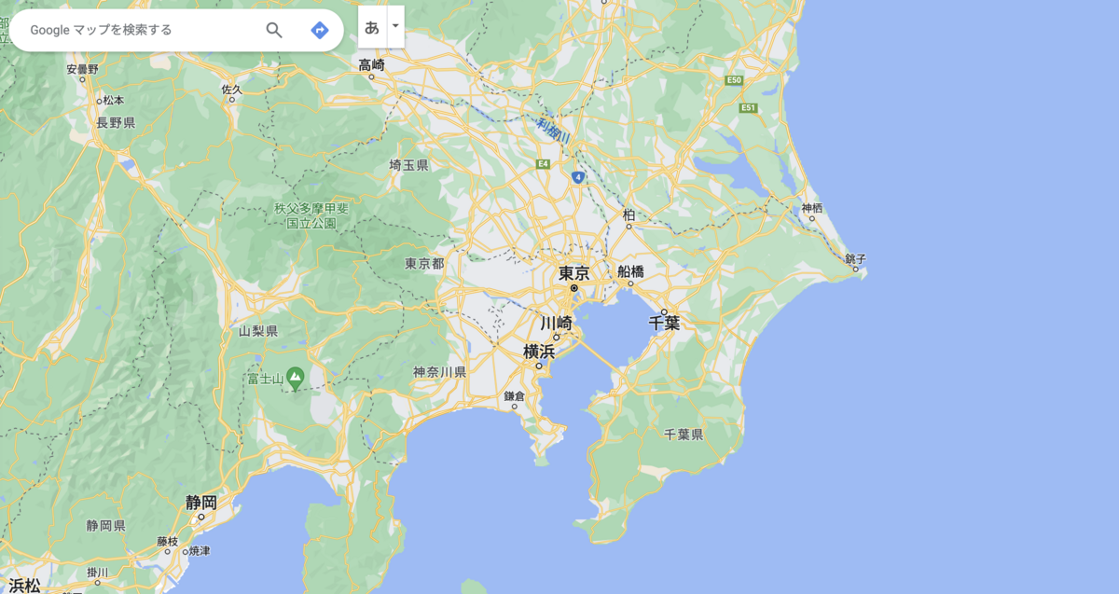Click the 鎌倉 city label
Image resolution: width=1119 pixels, height=594 pixels.
click(x=515, y=396)
